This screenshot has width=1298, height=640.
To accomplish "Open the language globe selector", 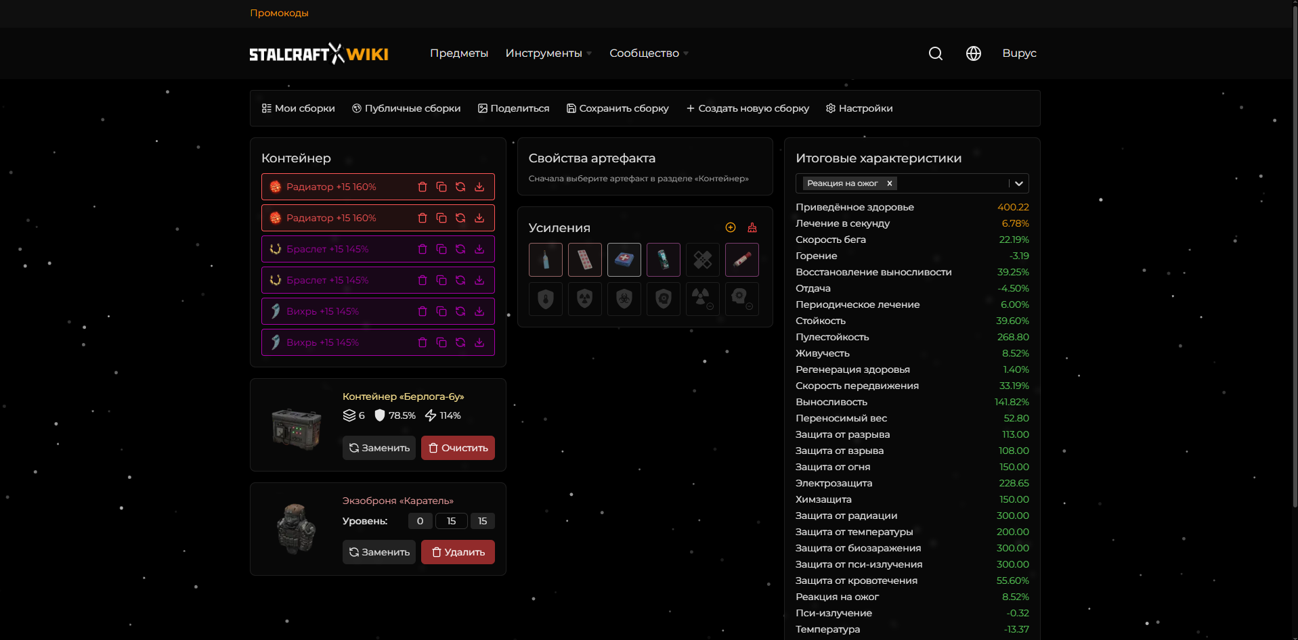I will (x=973, y=53).
